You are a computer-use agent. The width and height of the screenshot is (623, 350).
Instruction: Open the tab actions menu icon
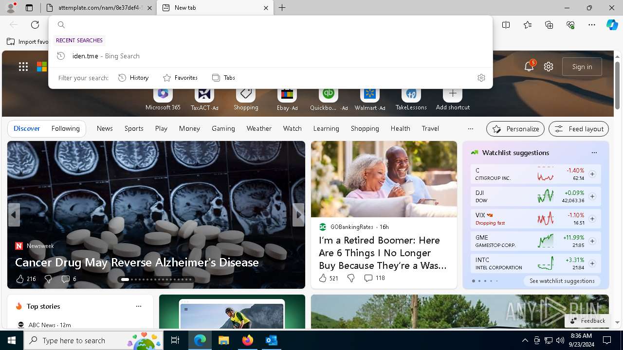click(x=29, y=8)
